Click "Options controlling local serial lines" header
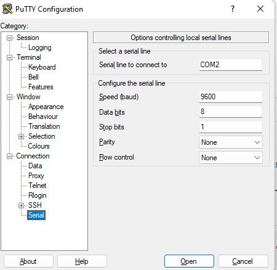This screenshot has width=277, height=270. (x=181, y=38)
